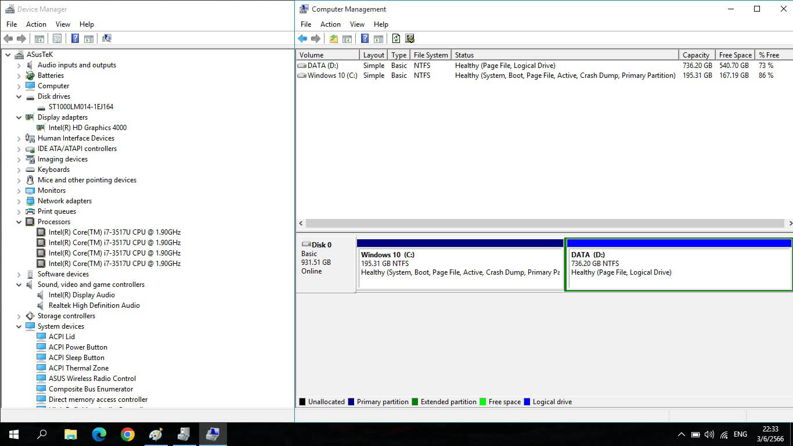Expand the Network adapters category
793x446 pixels.
19,201
